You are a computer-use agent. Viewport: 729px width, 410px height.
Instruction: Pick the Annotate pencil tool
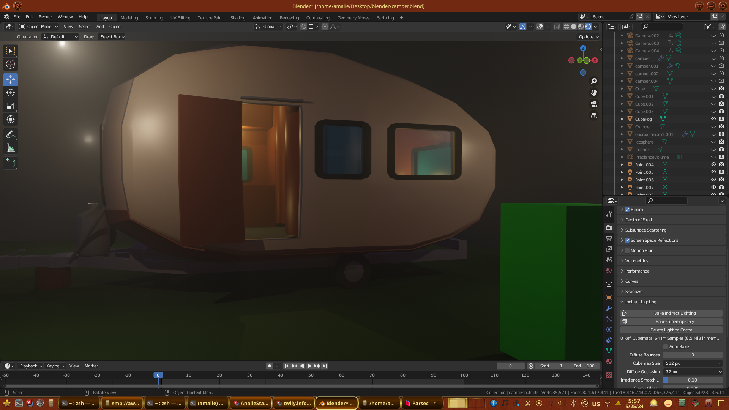coord(11,135)
